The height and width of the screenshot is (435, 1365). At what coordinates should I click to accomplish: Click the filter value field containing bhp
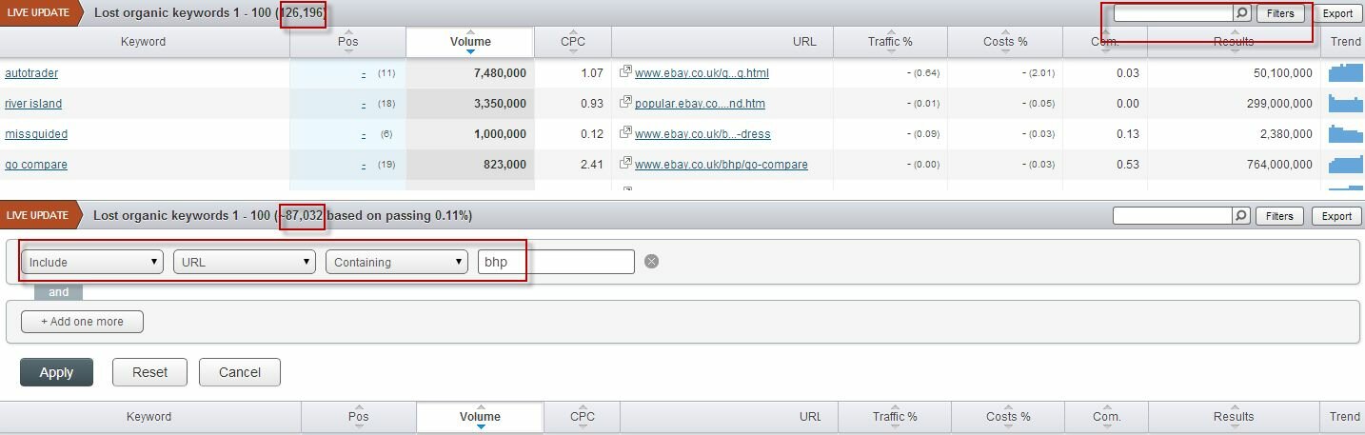[x=556, y=262]
